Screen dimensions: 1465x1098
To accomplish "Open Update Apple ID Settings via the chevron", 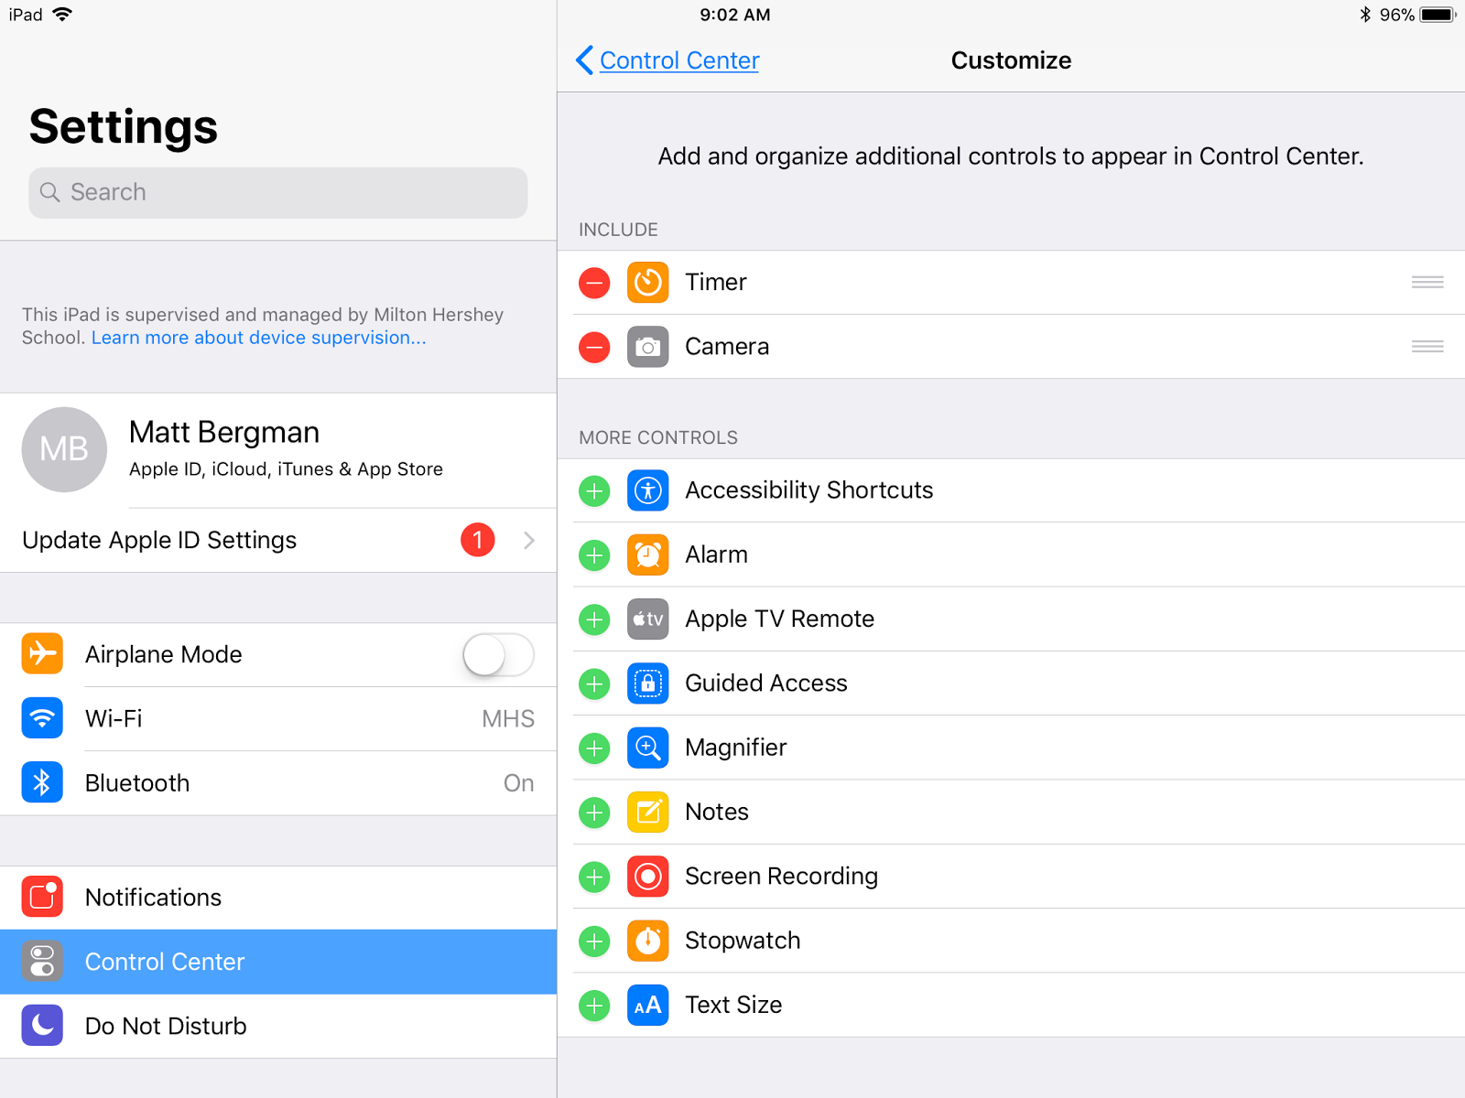I will [529, 540].
